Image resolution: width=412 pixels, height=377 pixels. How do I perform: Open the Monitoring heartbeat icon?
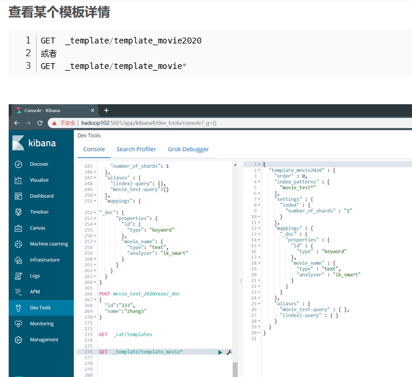(18, 324)
